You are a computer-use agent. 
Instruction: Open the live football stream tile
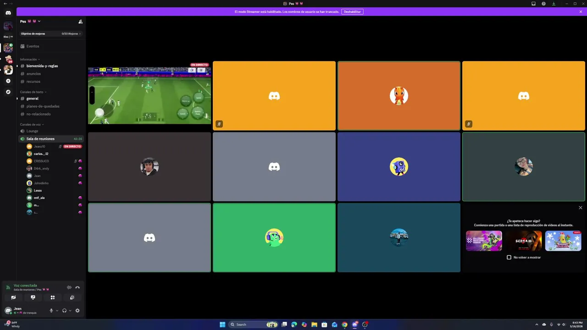coord(150,96)
